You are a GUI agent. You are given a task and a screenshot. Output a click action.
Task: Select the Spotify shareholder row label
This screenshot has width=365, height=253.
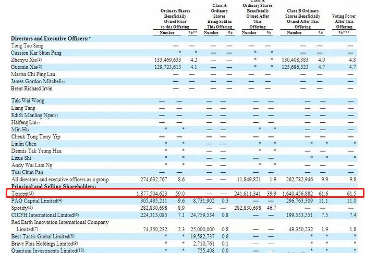[x=22, y=207]
